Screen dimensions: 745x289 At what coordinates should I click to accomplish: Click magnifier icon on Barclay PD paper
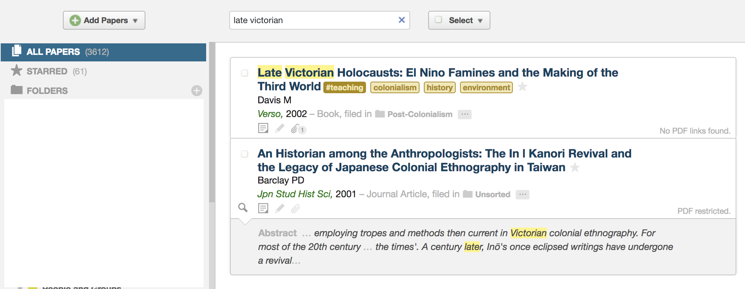click(243, 208)
